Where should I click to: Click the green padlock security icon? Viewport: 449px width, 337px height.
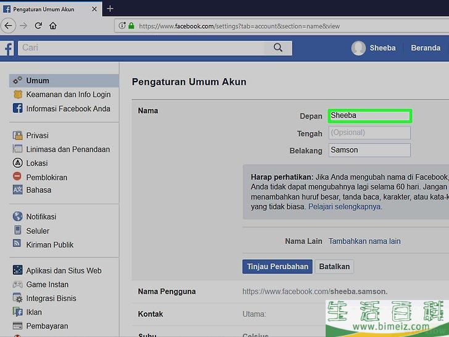pyautogui.click(x=131, y=26)
